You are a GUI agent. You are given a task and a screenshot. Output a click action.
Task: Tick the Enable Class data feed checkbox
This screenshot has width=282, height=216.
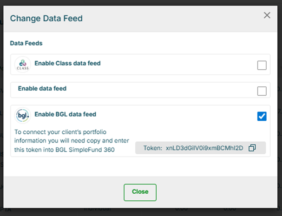pyautogui.click(x=262, y=65)
